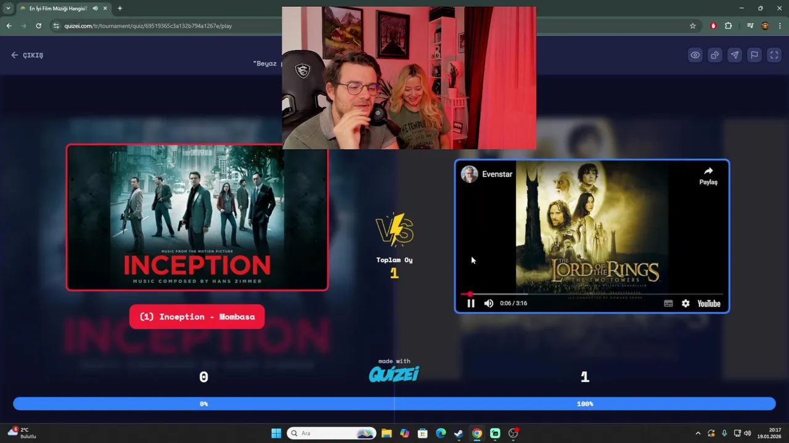The height and width of the screenshot is (443, 789).
Task: Reload the page
Action: (x=38, y=26)
